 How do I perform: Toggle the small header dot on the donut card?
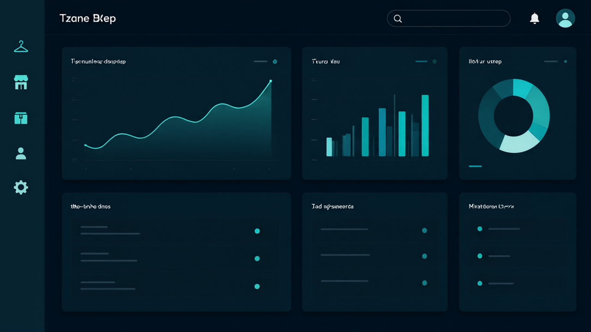pyautogui.click(x=566, y=61)
